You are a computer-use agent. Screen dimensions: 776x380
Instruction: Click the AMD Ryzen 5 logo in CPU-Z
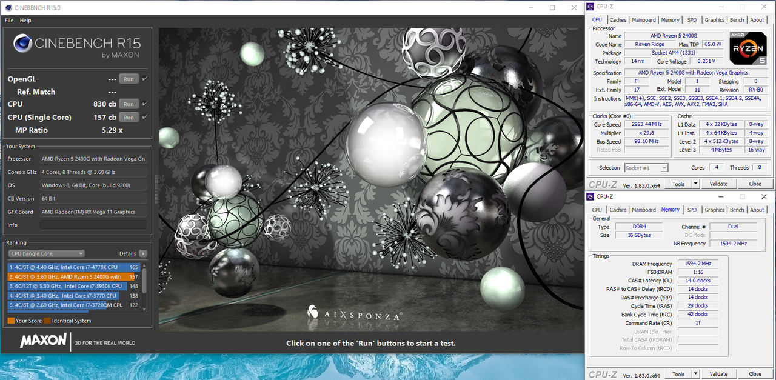[748, 48]
